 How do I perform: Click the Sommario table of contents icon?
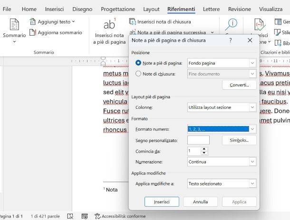point(14,26)
